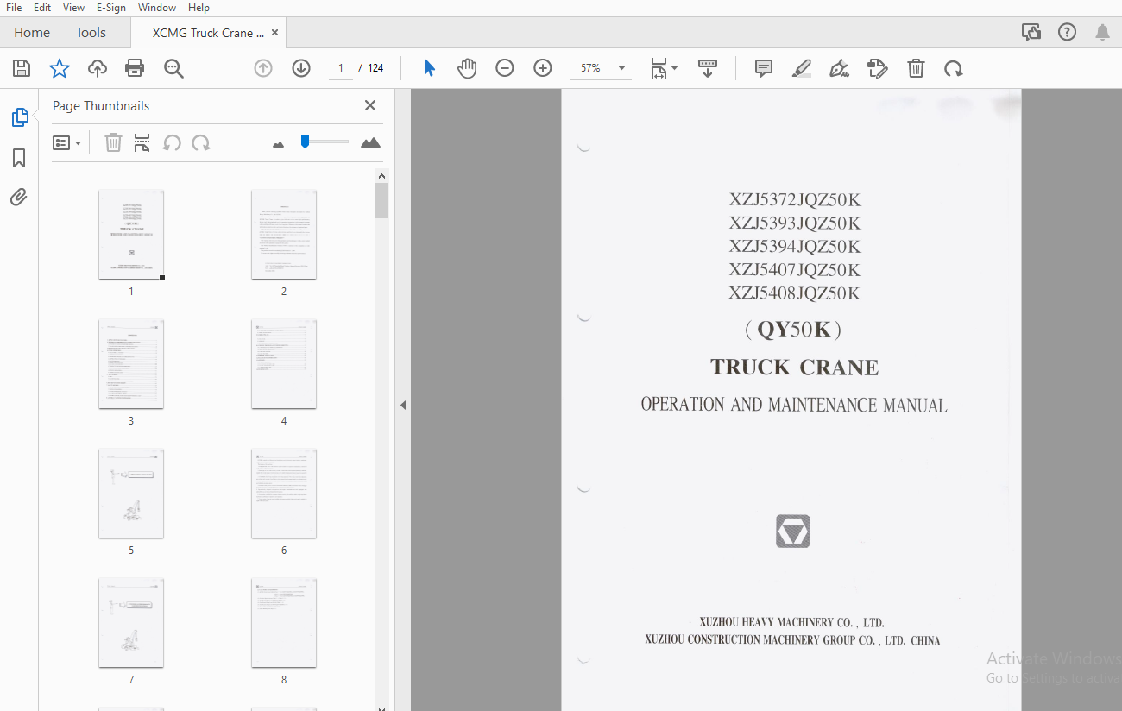The width and height of the screenshot is (1122, 711).
Task: Save the file with the floppy disk icon
Action: tap(22, 68)
